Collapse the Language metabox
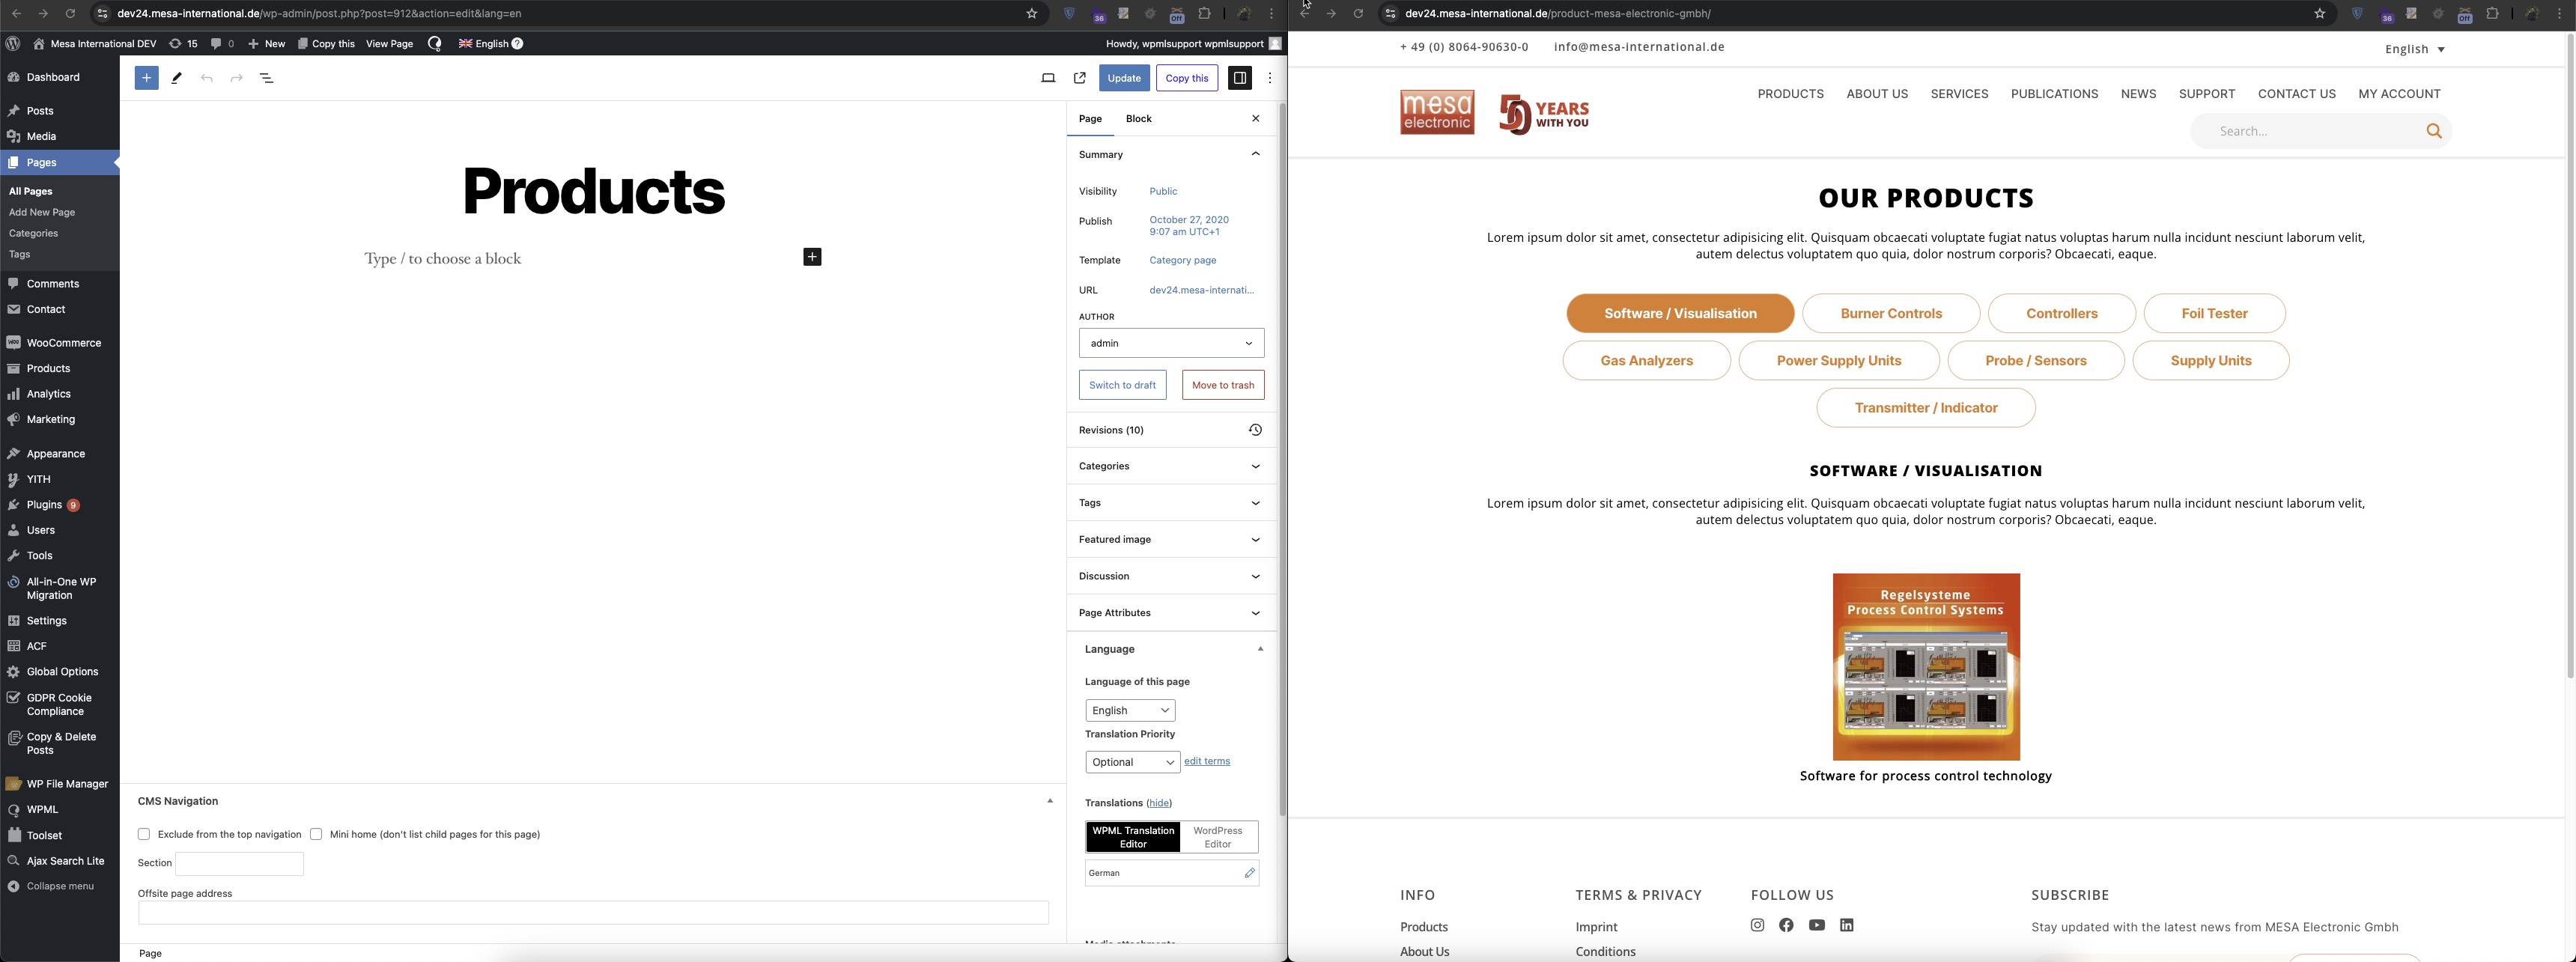Screen dimensions: 2576x962 click(x=1260, y=650)
